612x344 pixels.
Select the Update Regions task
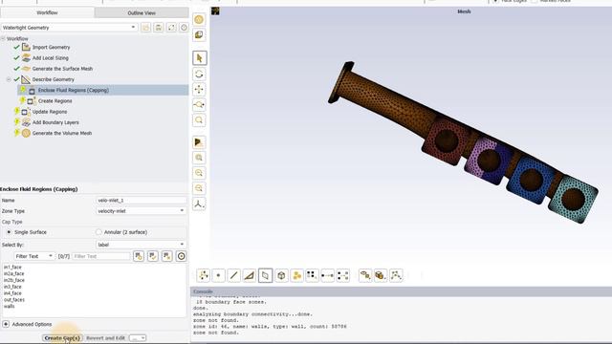click(x=50, y=112)
